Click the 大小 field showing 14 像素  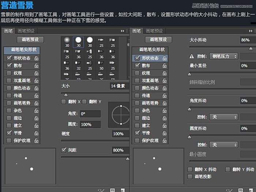[x=120, y=86]
